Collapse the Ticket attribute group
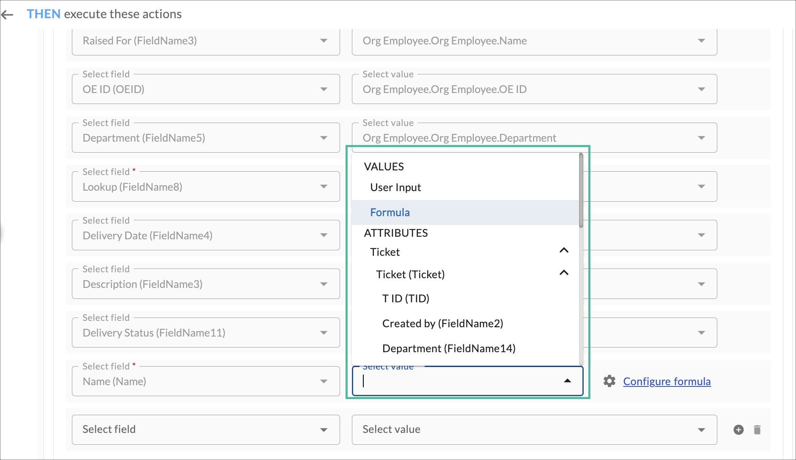The image size is (796, 460). point(564,250)
